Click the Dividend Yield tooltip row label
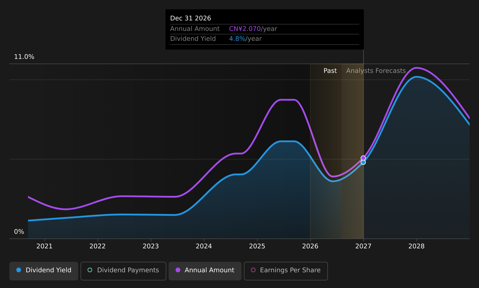479x288 pixels. [x=193, y=39]
